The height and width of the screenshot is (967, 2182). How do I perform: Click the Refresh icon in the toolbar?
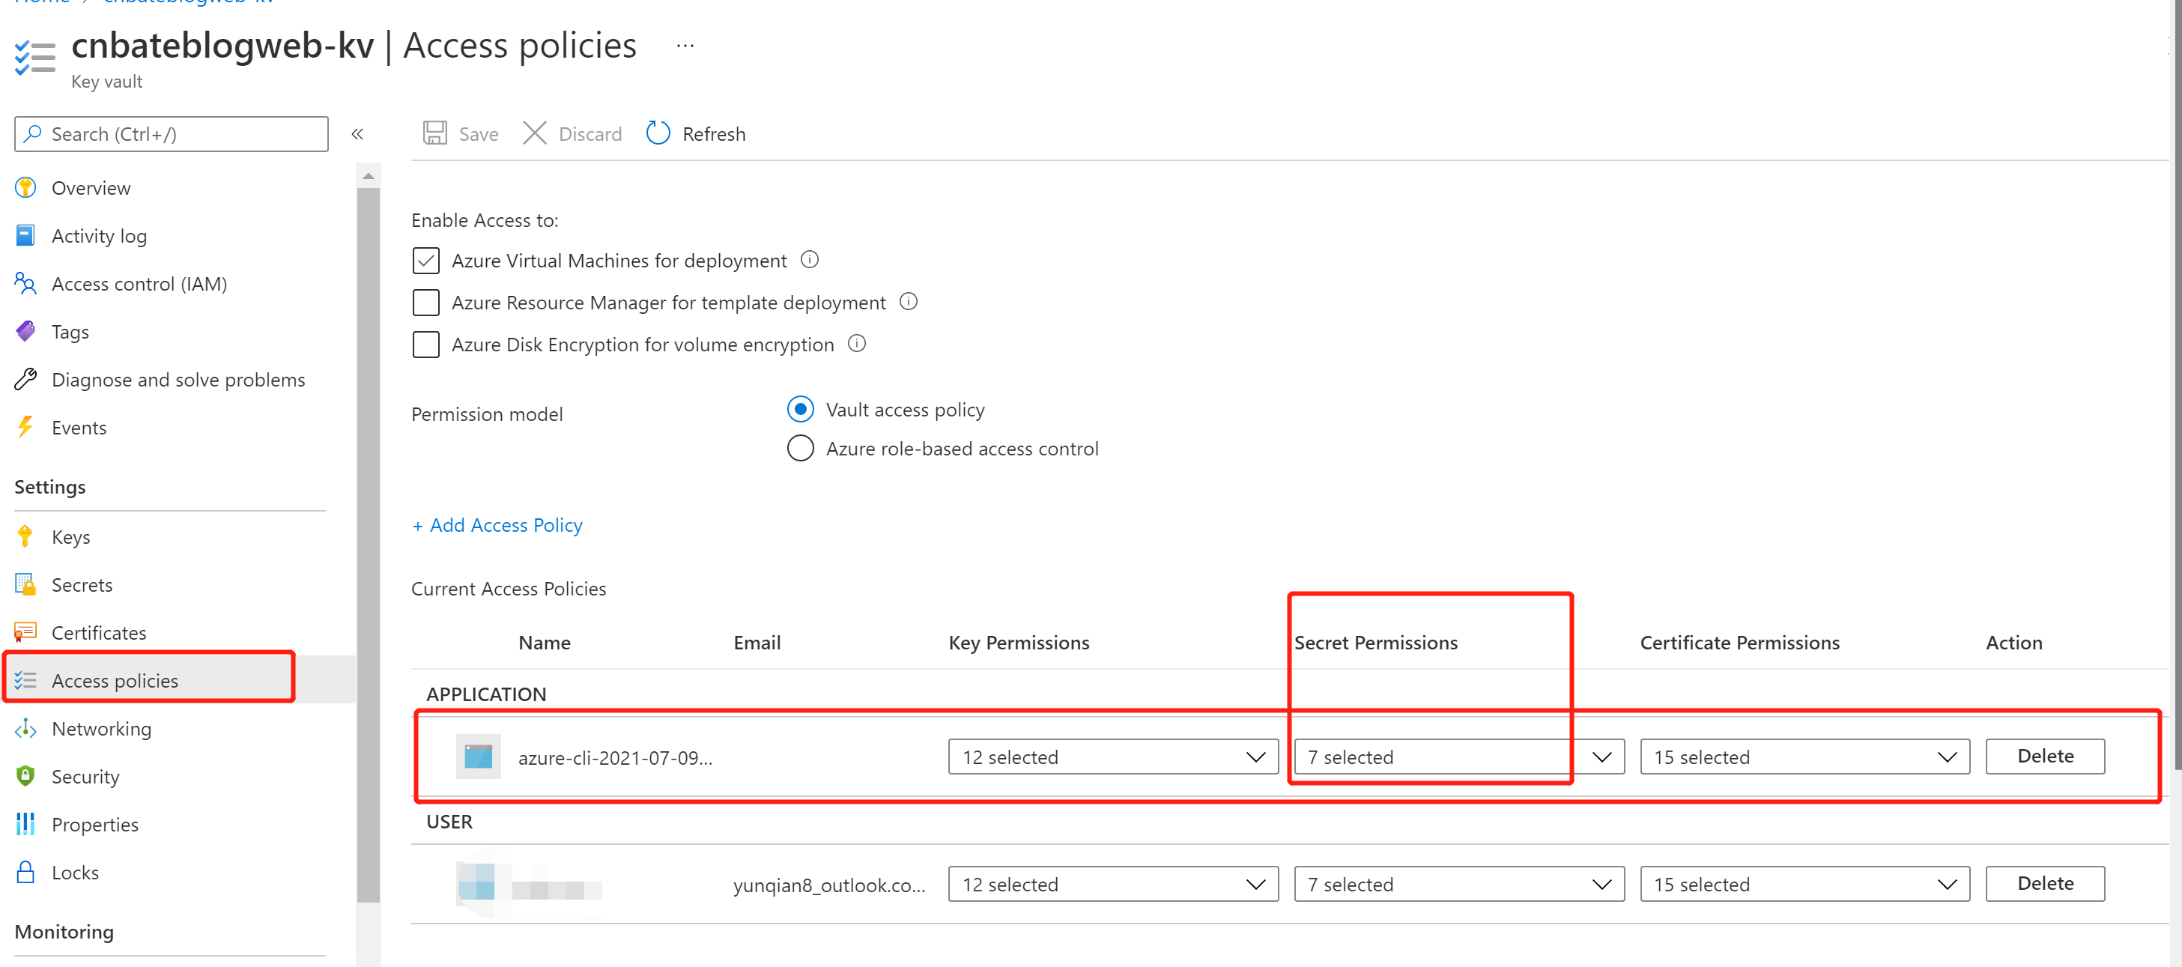(x=658, y=134)
